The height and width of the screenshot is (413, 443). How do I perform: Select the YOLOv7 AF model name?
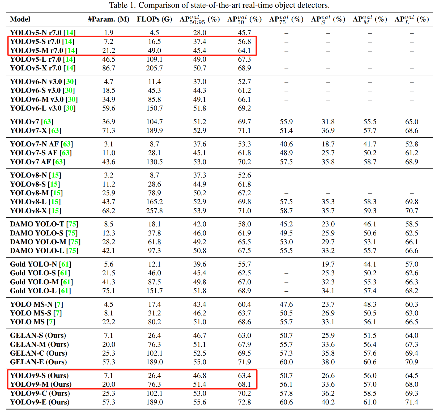pos(30,162)
